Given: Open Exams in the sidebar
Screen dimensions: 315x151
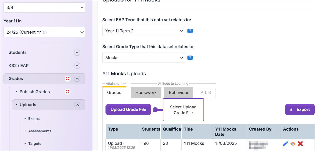Looking at the screenshot, I should tap(34, 119).
